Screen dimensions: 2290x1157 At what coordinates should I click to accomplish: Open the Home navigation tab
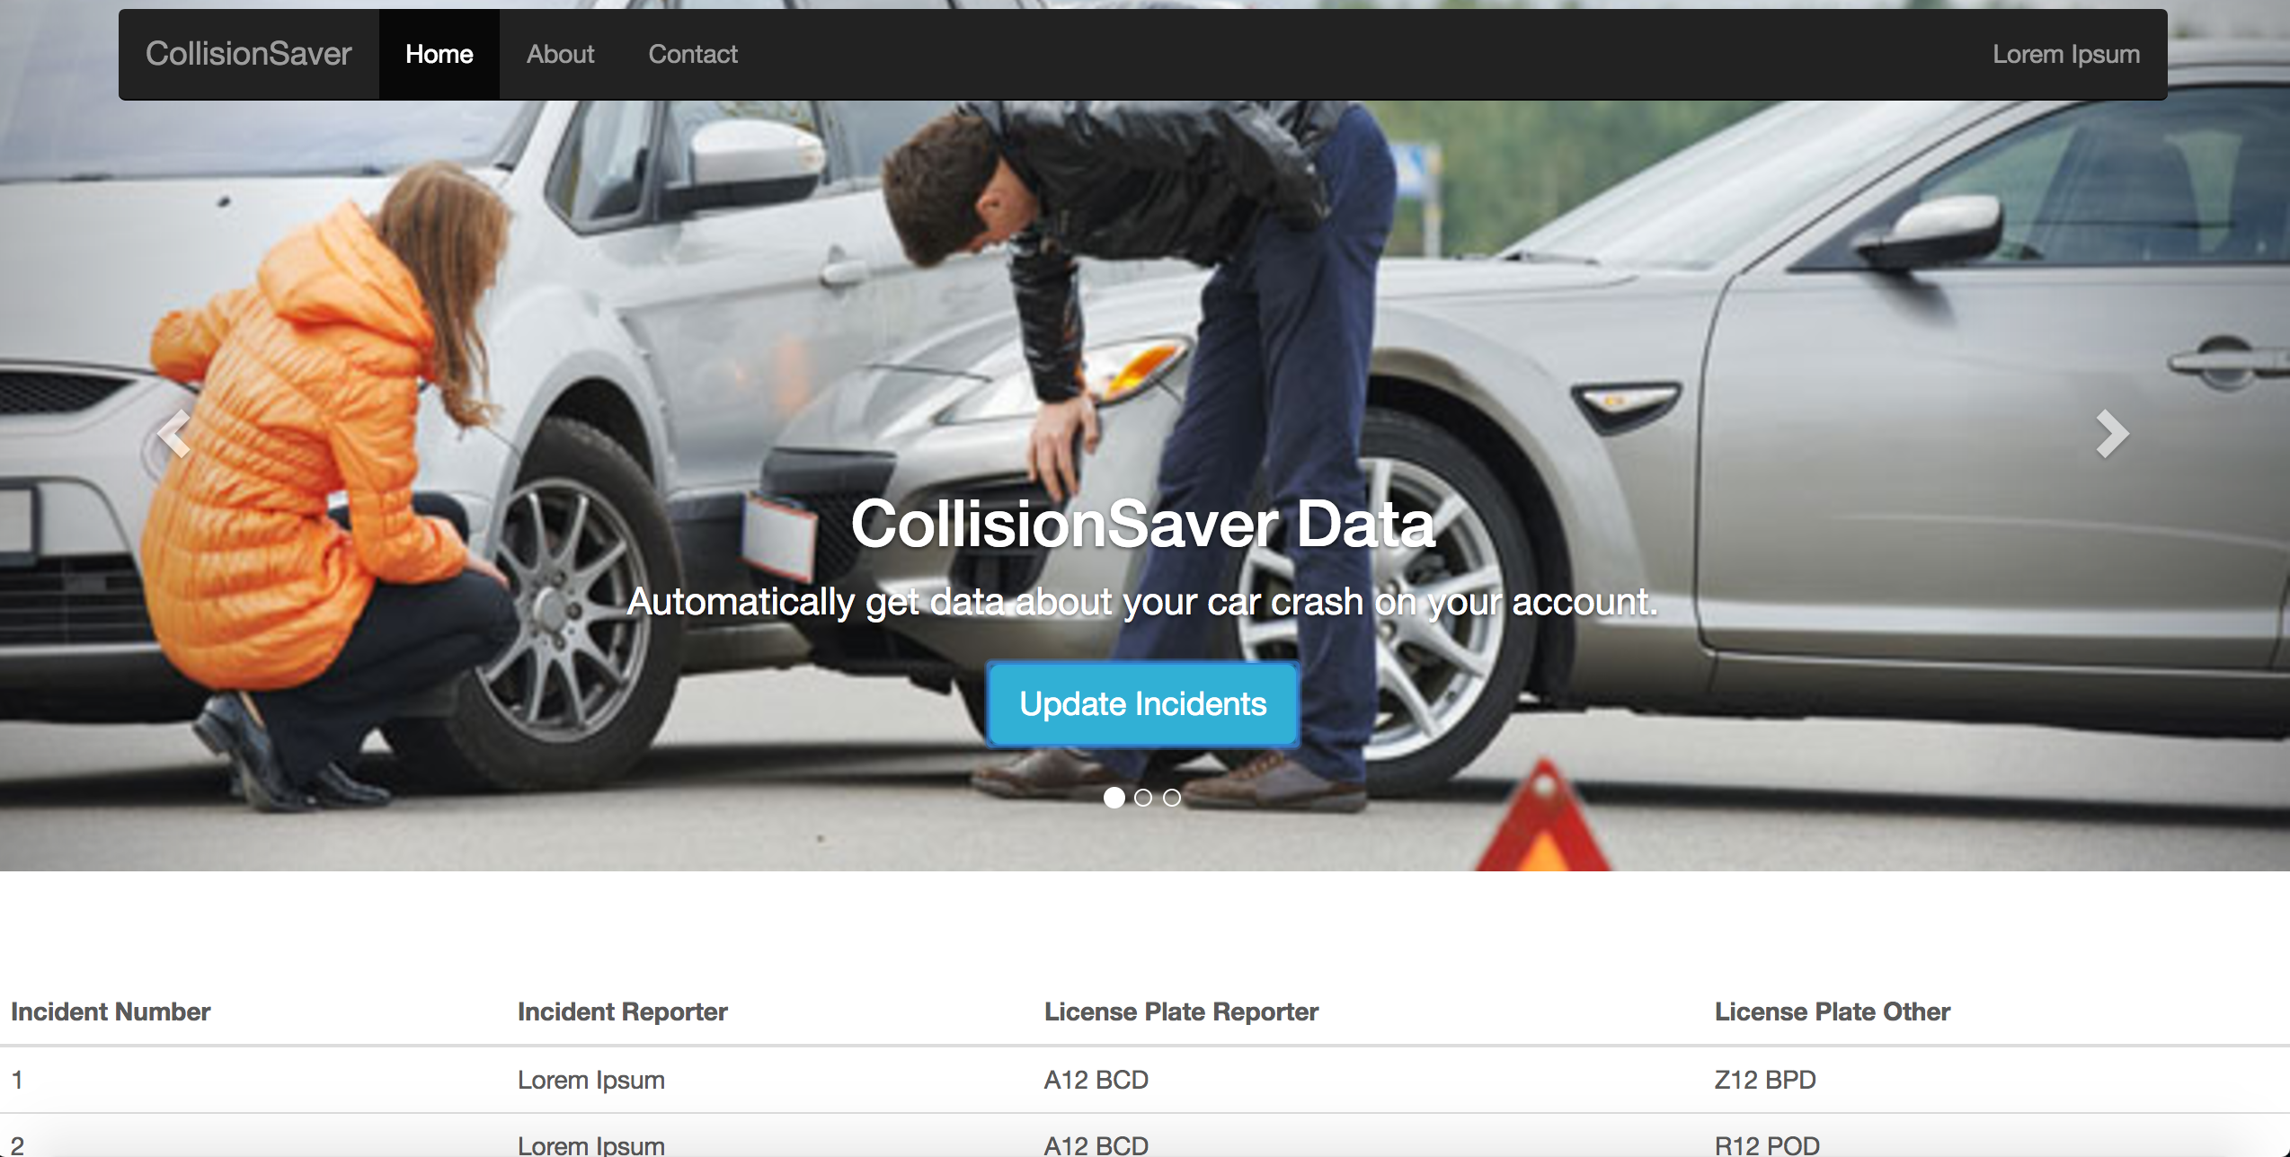[x=439, y=54]
